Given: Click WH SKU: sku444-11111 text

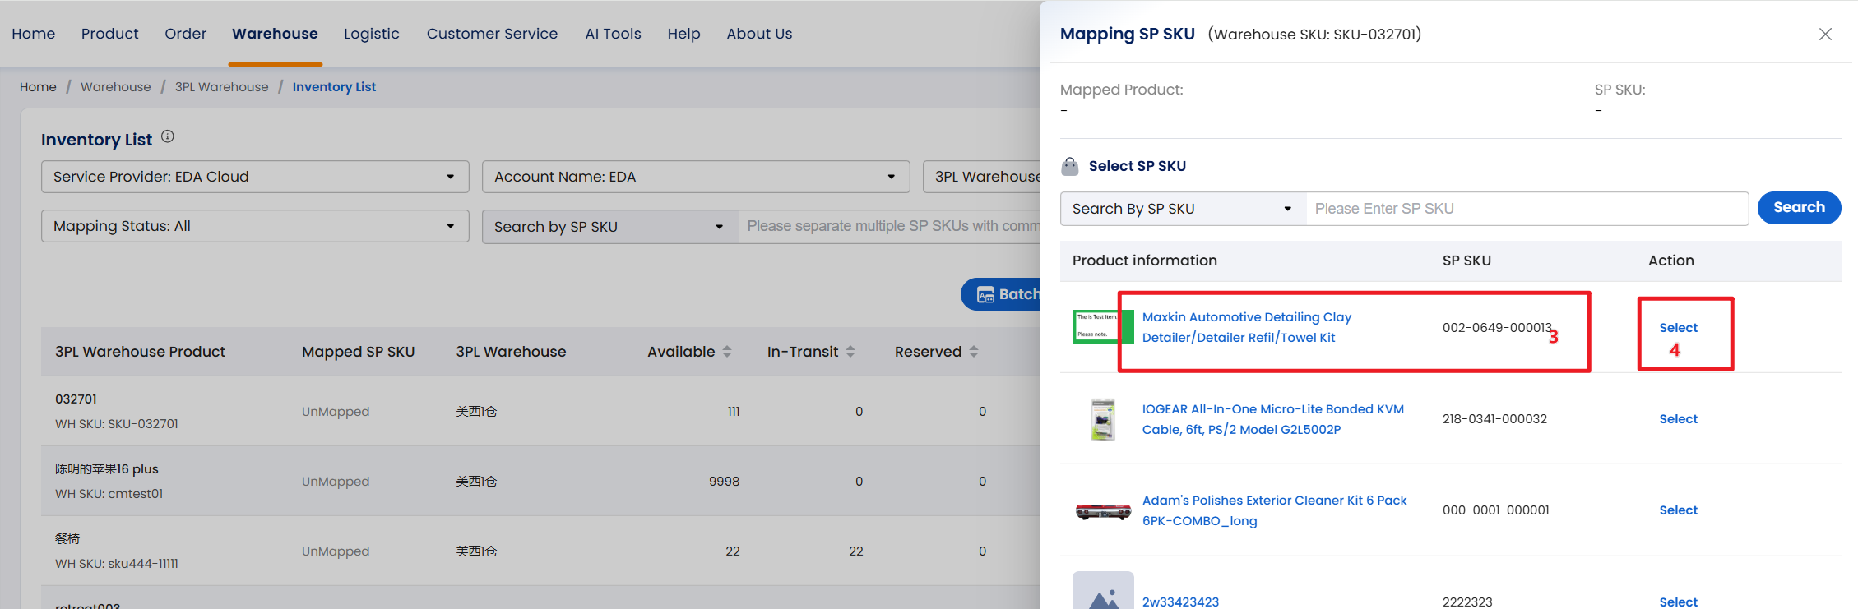Looking at the screenshot, I should 117,564.
